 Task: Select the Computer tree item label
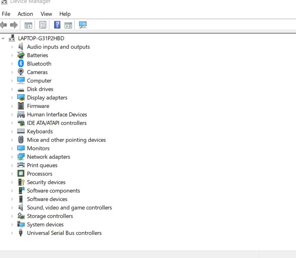[39, 80]
